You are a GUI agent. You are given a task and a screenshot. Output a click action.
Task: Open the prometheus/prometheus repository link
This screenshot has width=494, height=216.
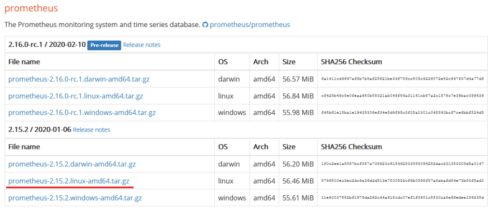(250, 24)
